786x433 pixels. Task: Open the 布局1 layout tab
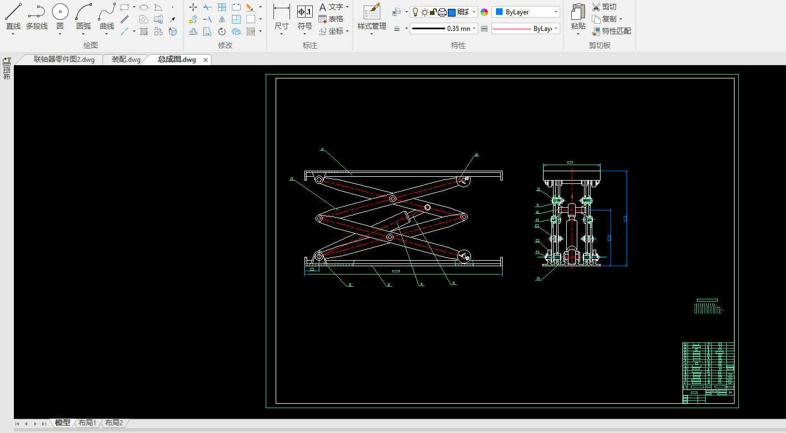pos(87,423)
